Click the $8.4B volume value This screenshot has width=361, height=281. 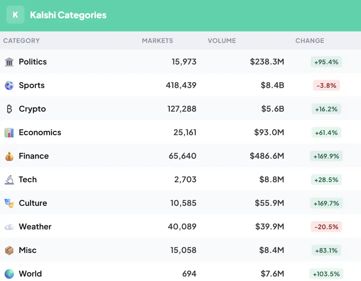click(272, 85)
